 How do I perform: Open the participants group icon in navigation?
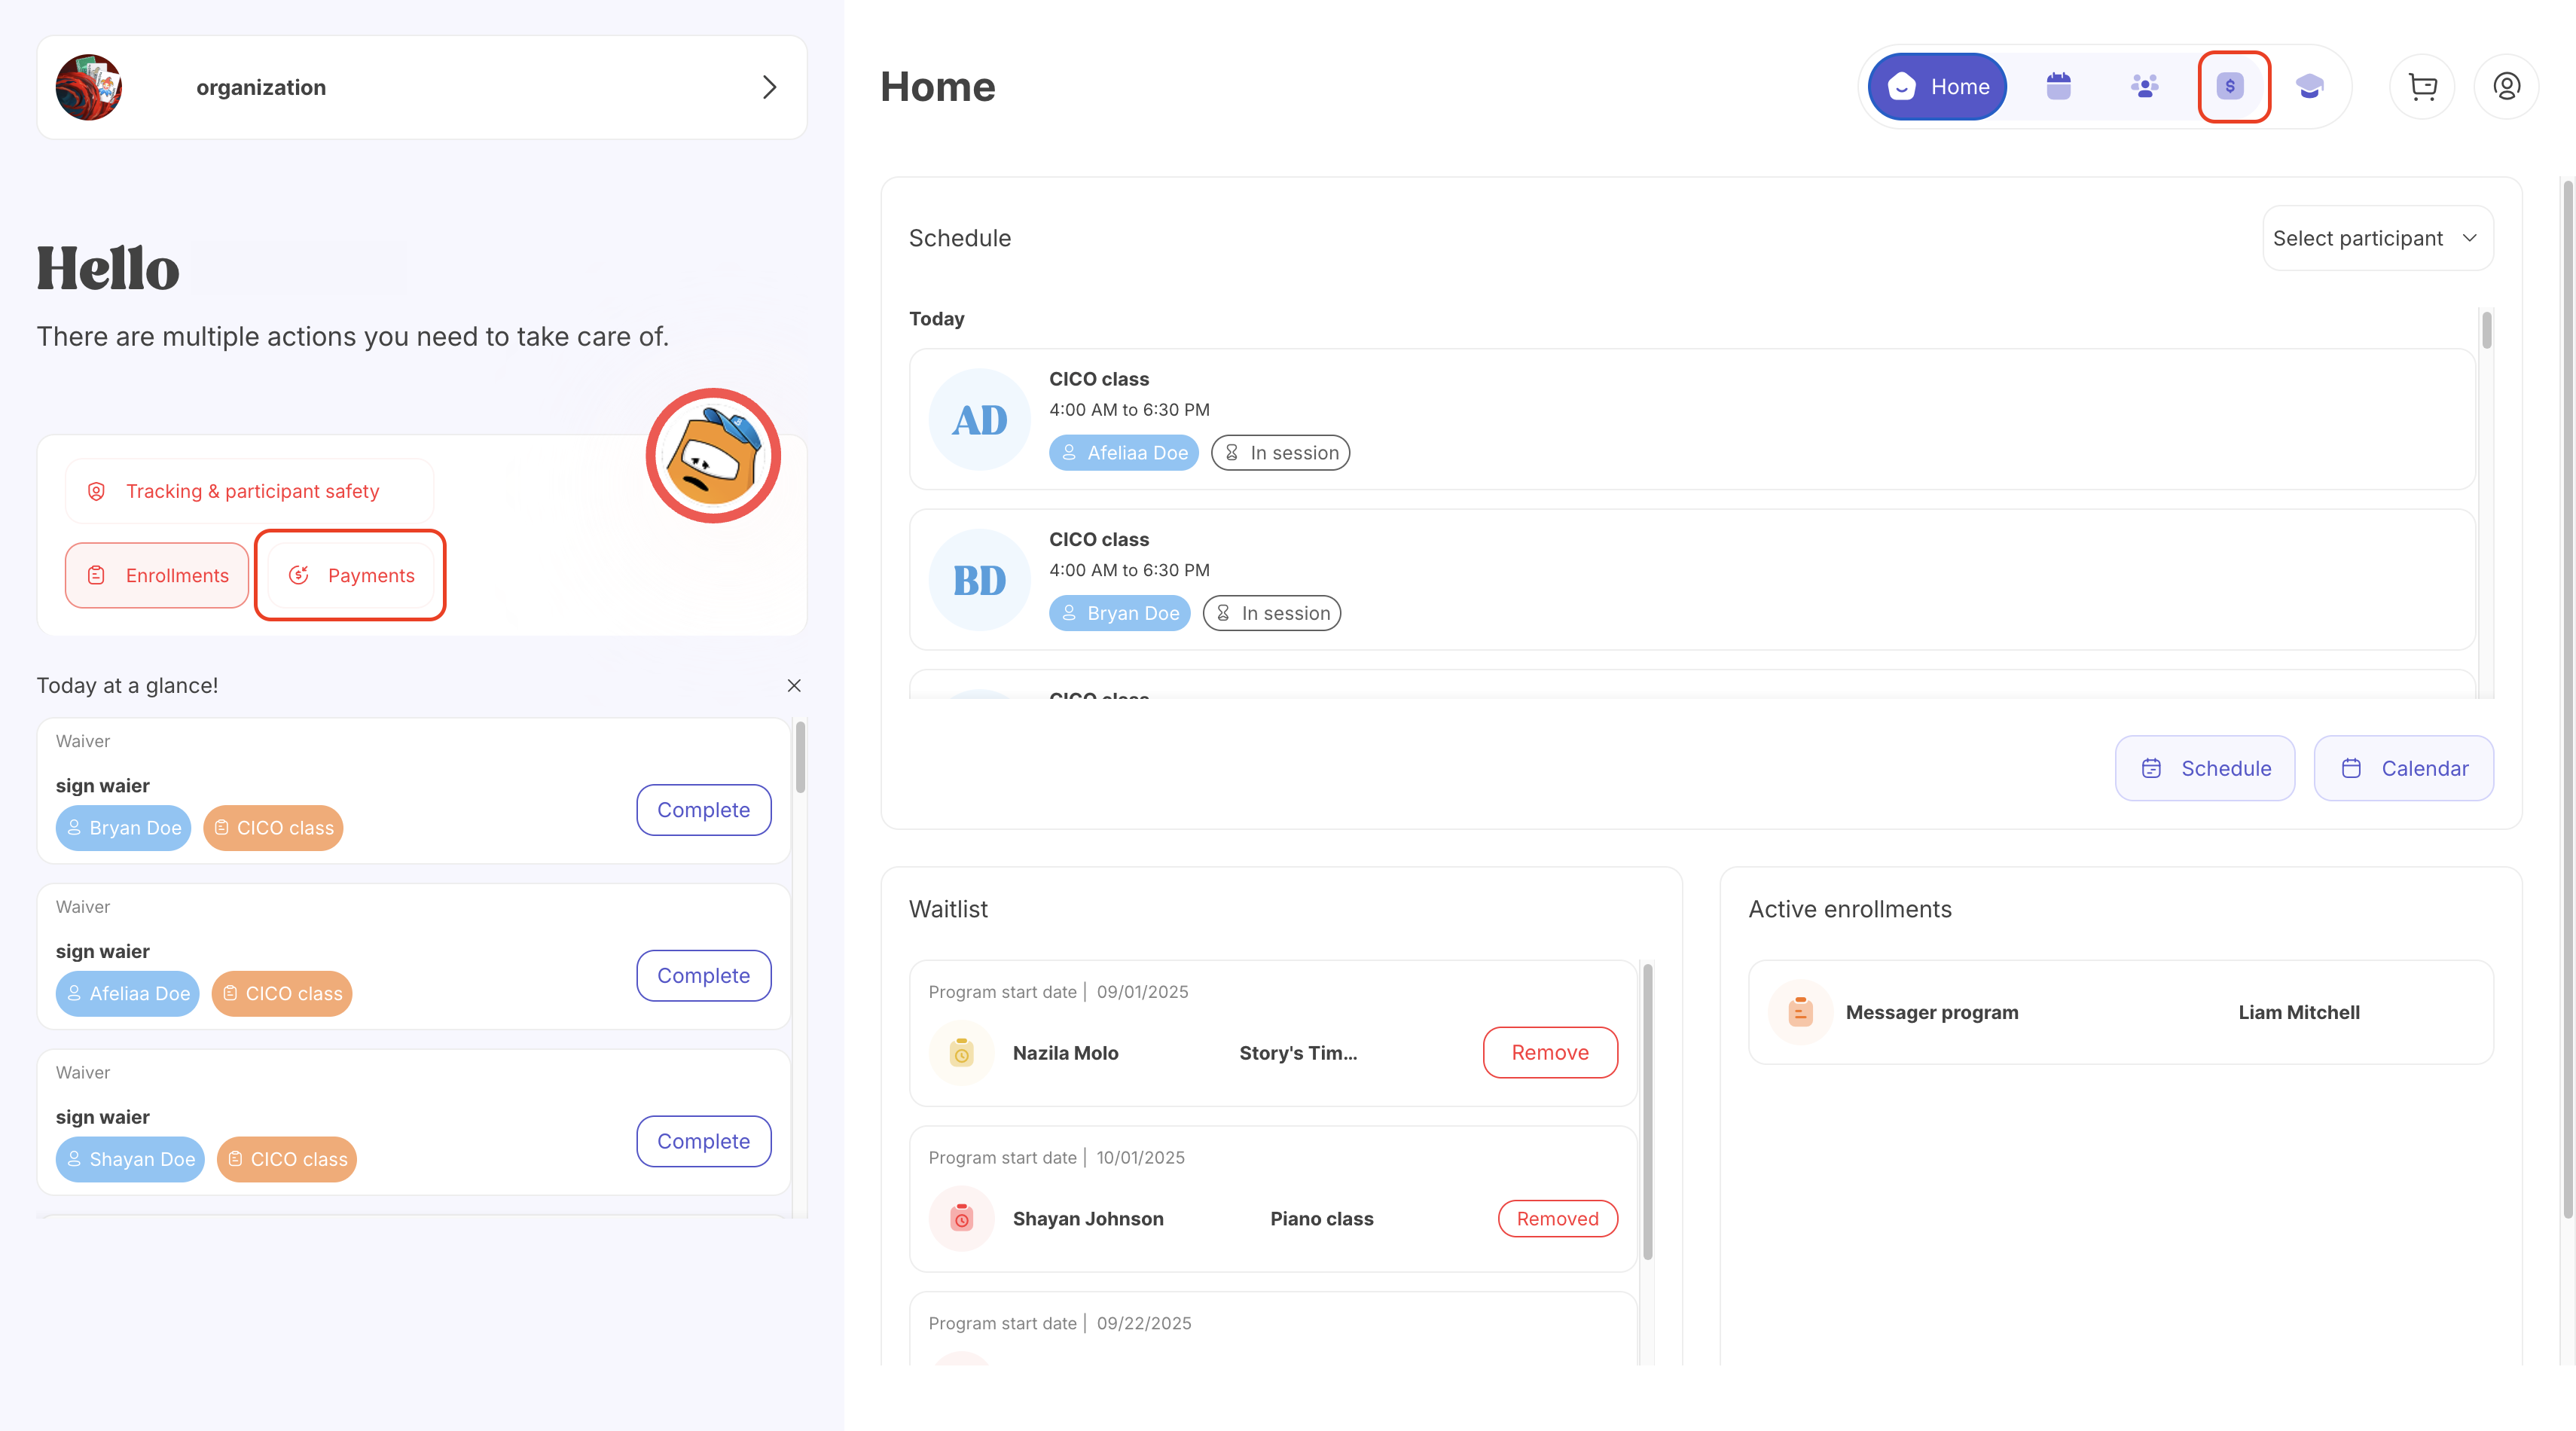[2144, 87]
